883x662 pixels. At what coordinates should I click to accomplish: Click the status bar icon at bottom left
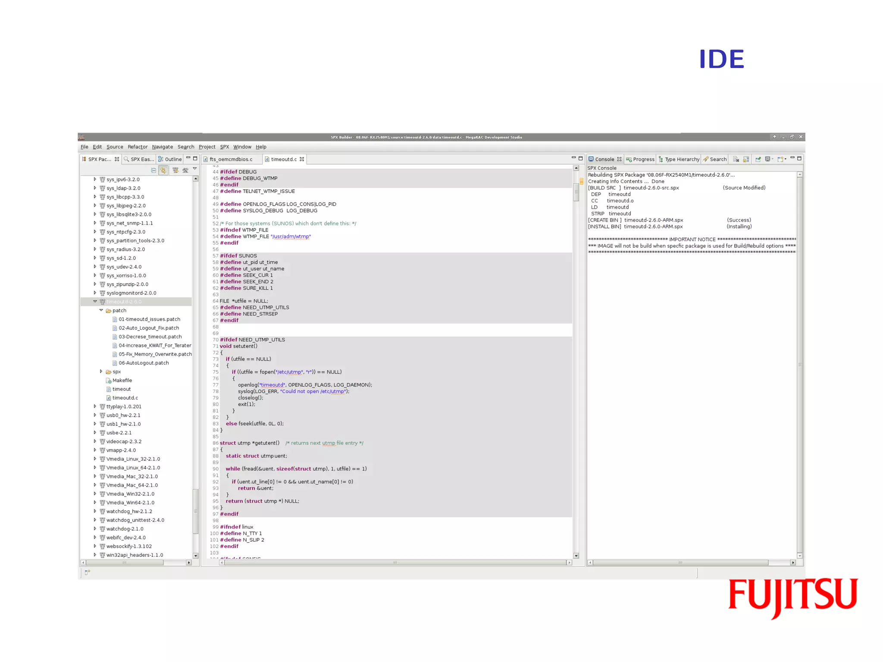(87, 572)
